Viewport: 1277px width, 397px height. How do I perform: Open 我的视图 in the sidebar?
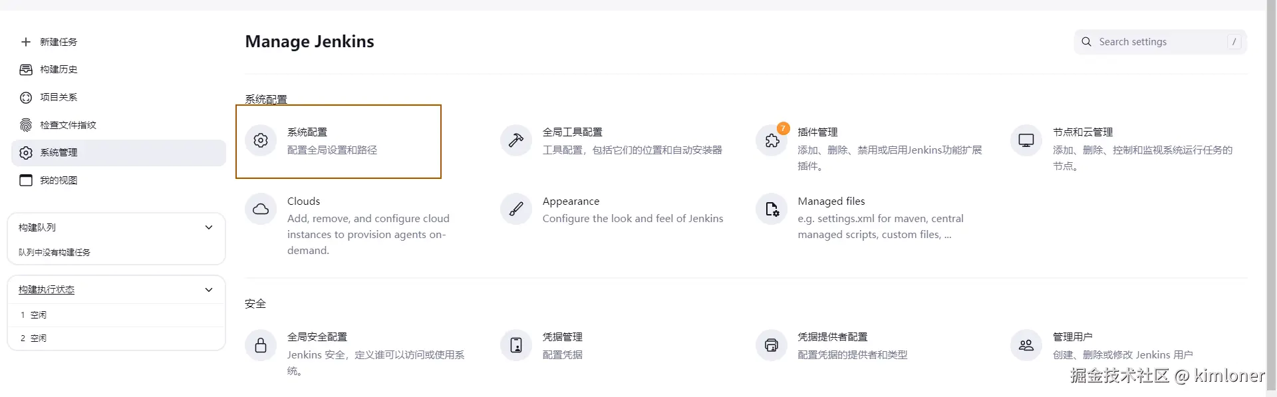click(59, 180)
